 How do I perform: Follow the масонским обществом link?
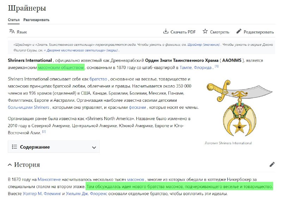[x=61, y=68]
